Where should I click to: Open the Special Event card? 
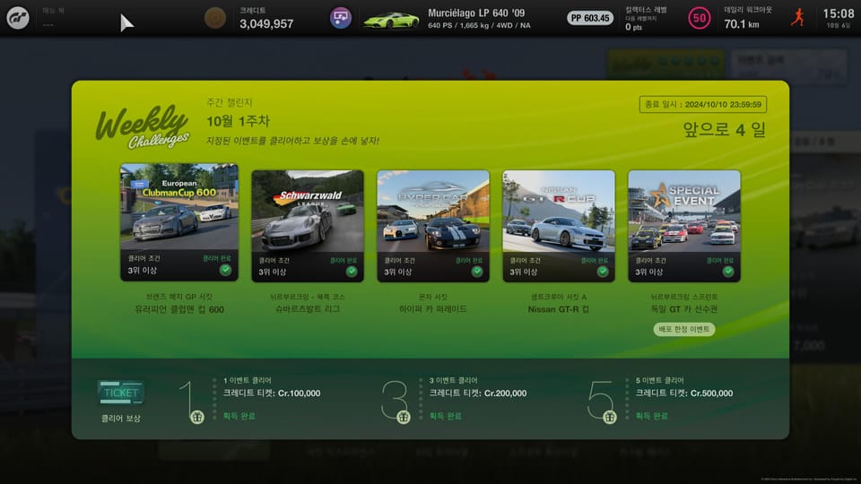(x=684, y=226)
